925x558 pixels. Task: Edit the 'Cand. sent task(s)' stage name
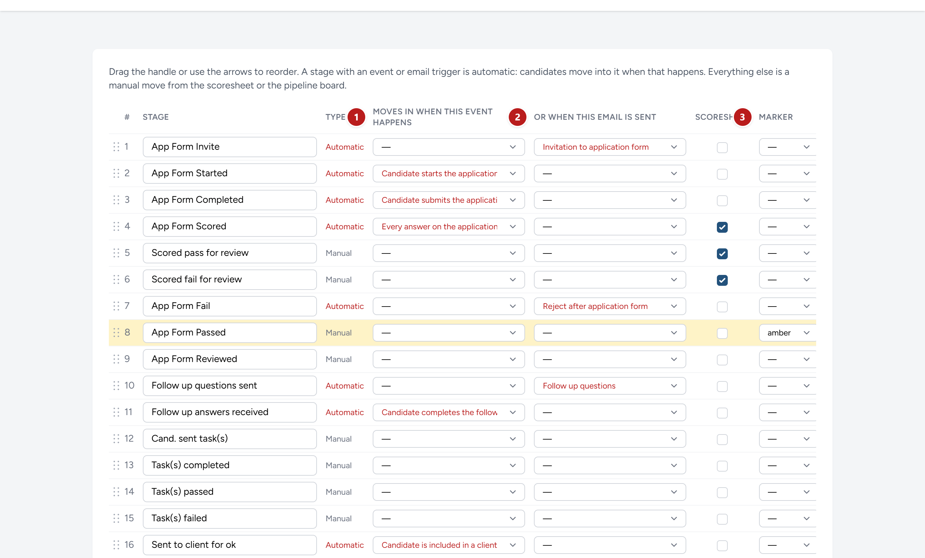(229, 439)
